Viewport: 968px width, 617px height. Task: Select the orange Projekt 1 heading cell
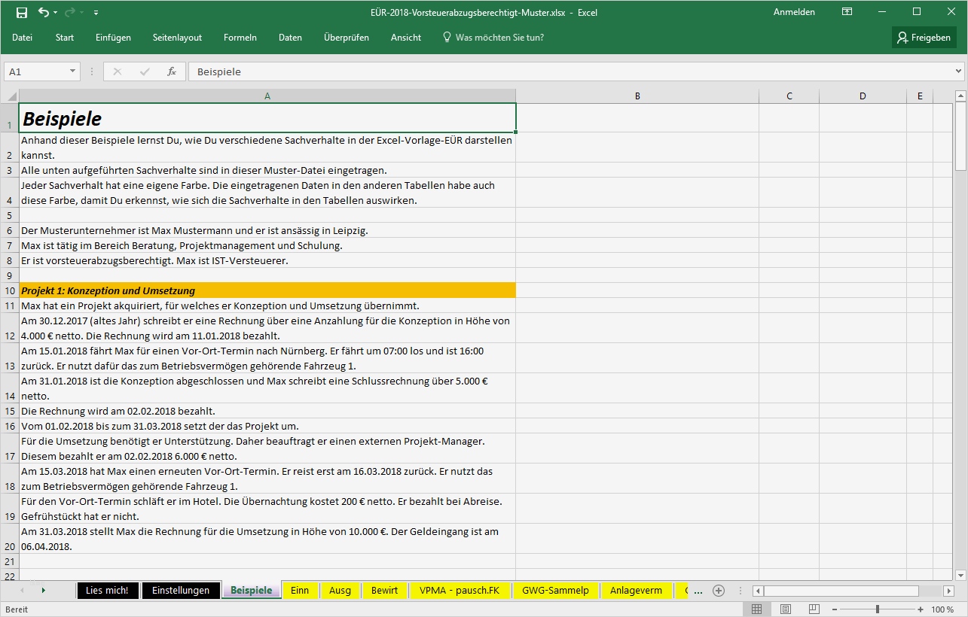(x=267, y=290)
